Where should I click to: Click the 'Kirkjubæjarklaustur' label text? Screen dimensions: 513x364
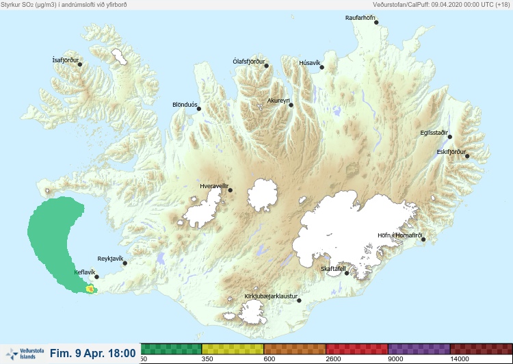click(271, 296)
